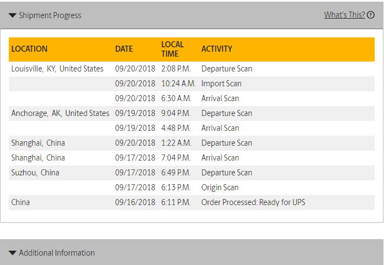Expand the Additional Information section arrow
This screenshot has width=384, height=265.
tap(12, 253)
